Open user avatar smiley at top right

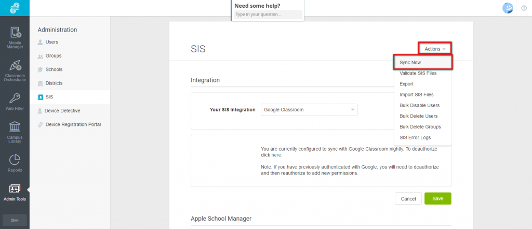coord(508,8)
